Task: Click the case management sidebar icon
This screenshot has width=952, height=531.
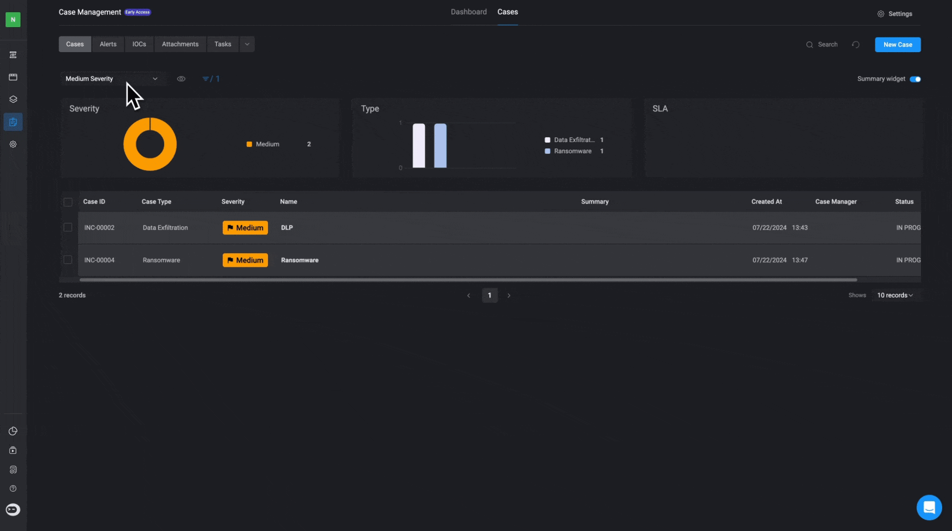Action: pyautogui.click(x=13, y=122)
